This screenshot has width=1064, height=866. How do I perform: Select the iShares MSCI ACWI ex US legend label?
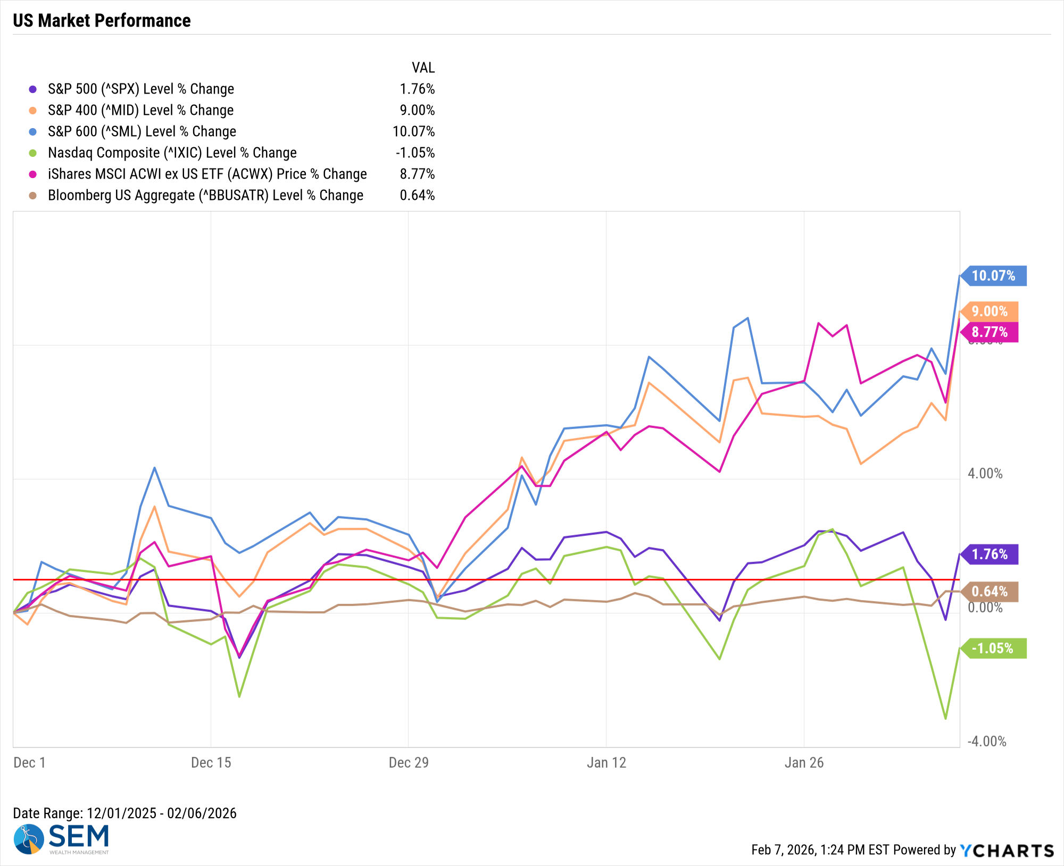[x=207, y=174]
